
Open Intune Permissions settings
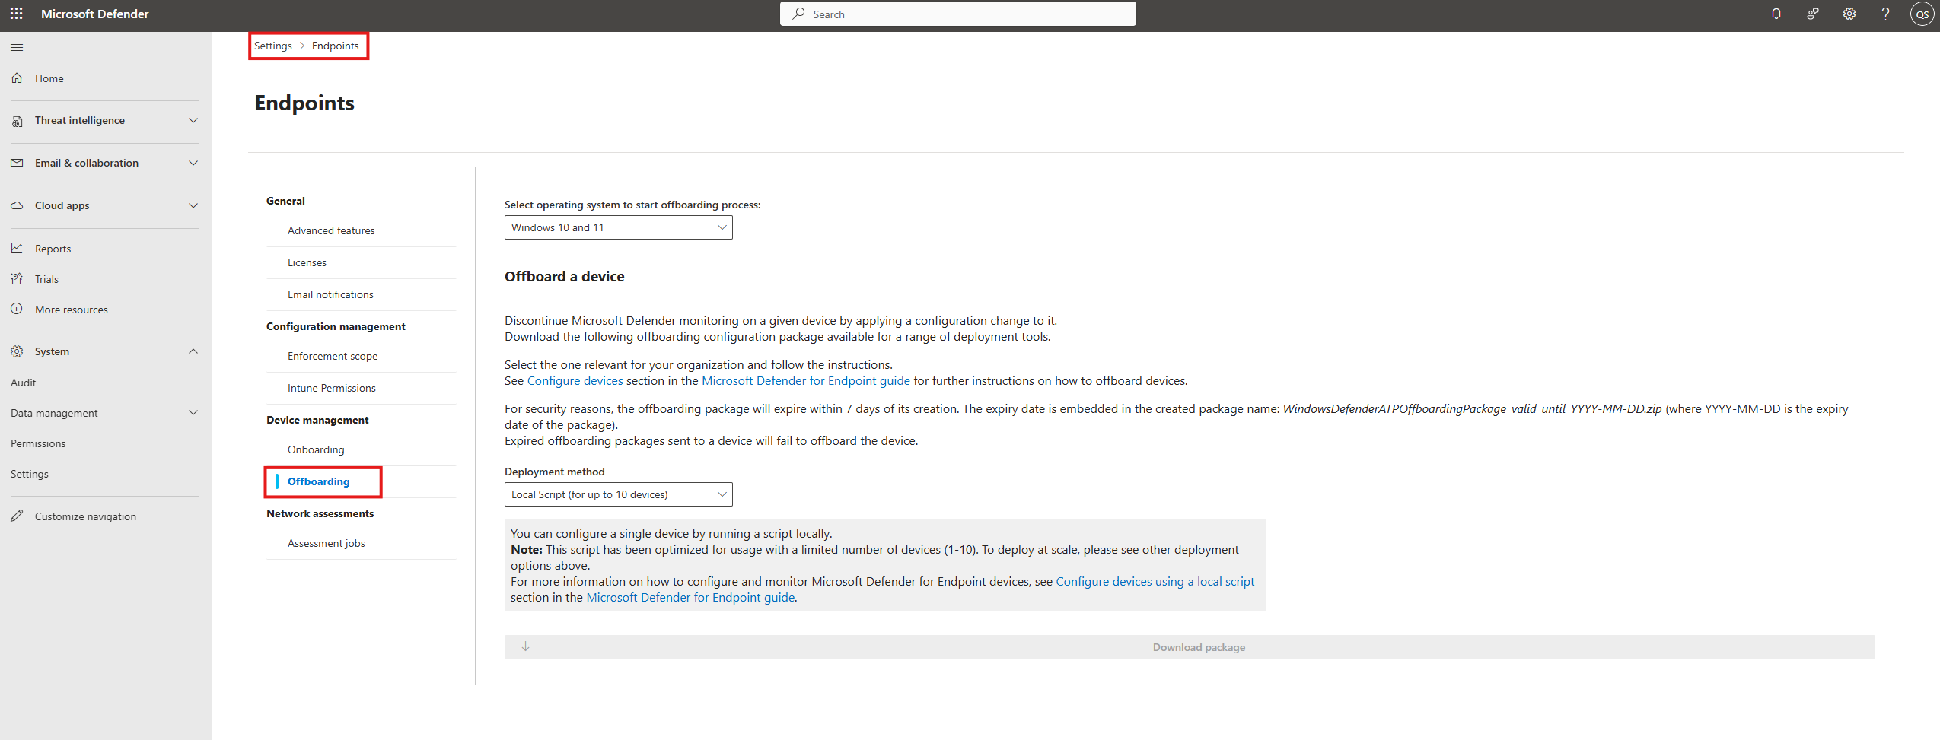(x=332, y=388)
